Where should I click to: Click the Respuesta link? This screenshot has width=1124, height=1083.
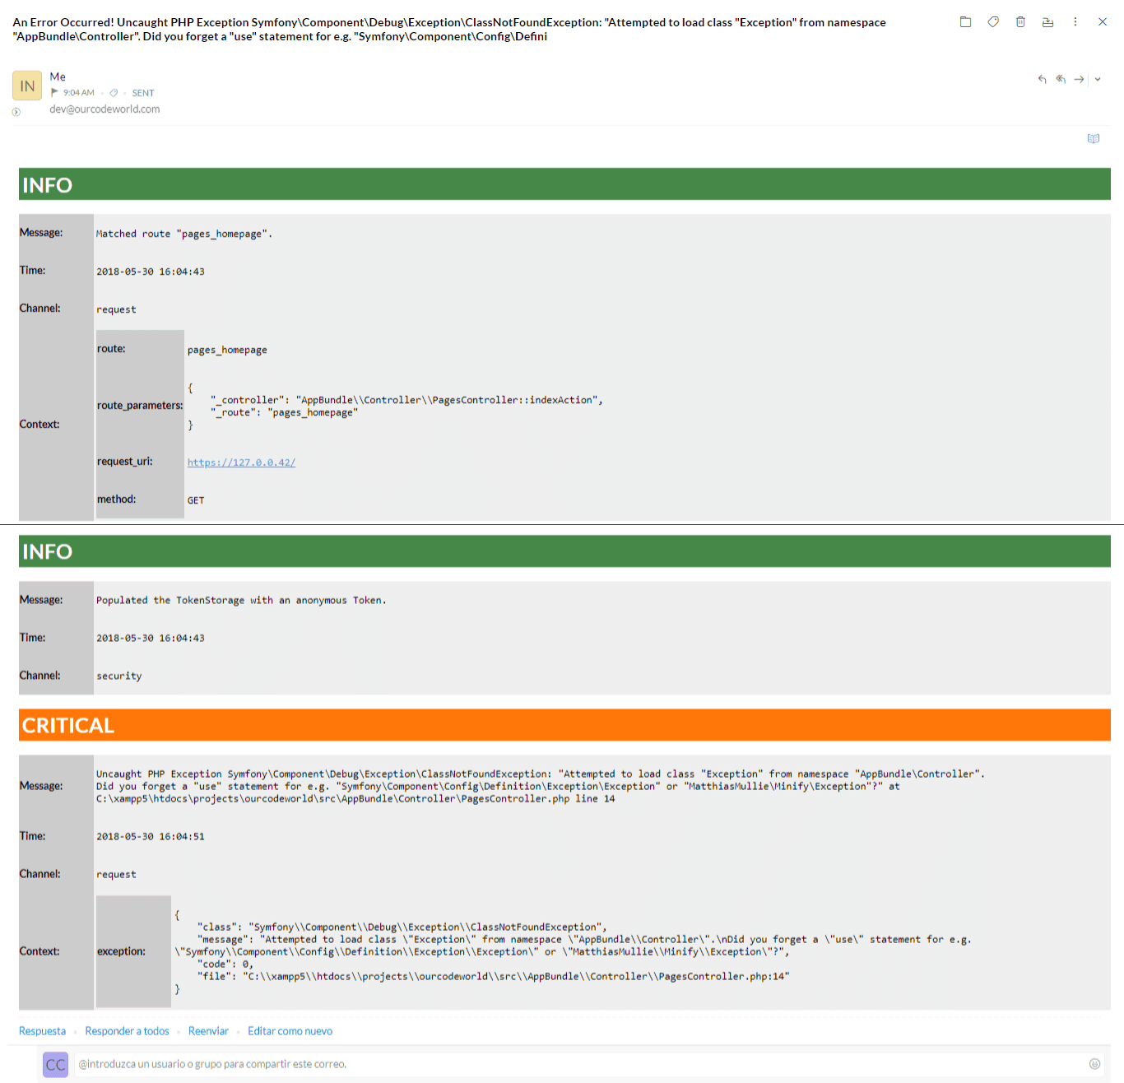(x=42, y=1030)
